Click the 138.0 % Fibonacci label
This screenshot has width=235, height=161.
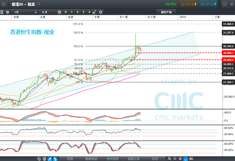click(78, 33)
